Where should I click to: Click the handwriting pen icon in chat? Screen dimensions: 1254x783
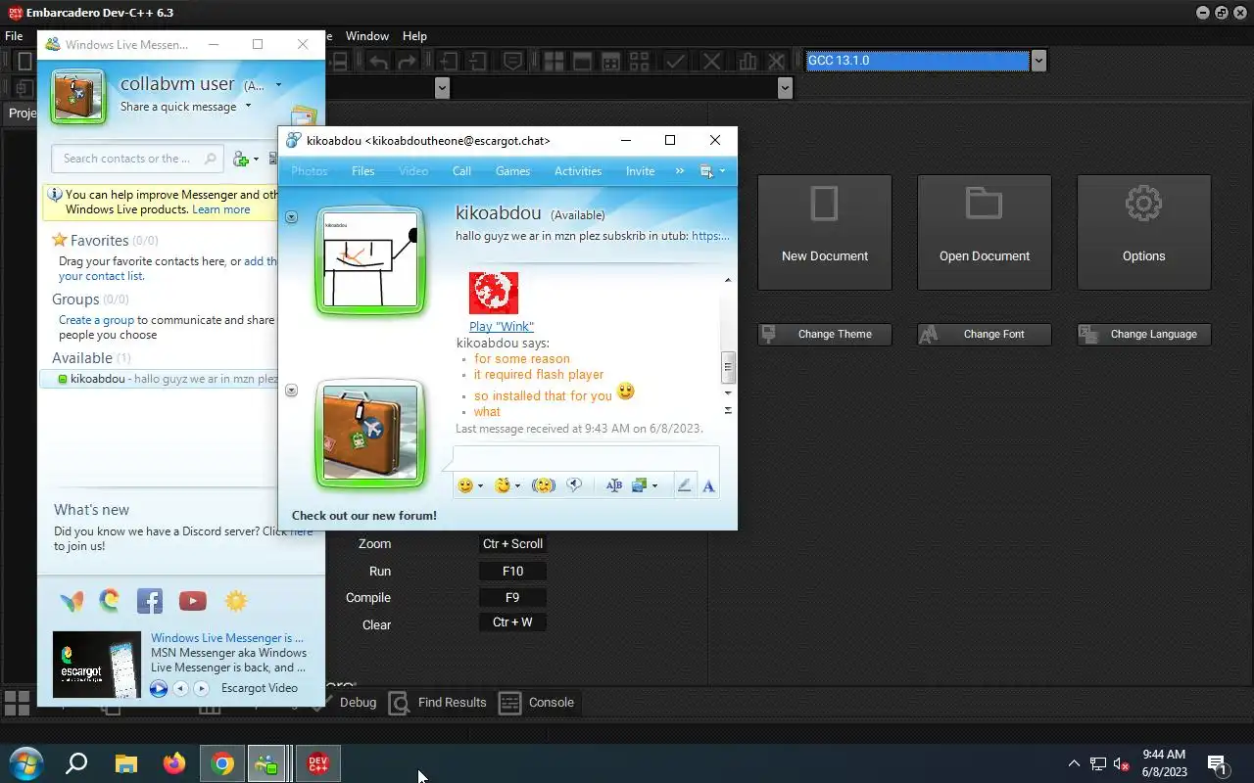coord(685,485)
